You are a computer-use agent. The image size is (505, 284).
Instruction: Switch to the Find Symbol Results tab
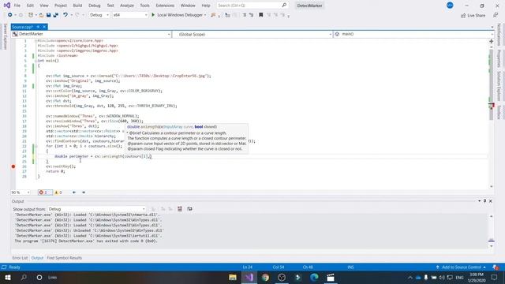click(x=64, y=258)
